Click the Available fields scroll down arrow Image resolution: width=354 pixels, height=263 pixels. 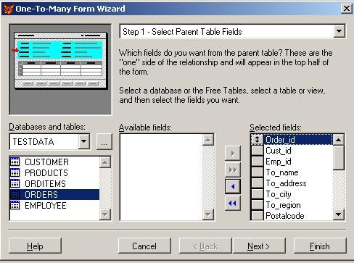tap(208, 214)
